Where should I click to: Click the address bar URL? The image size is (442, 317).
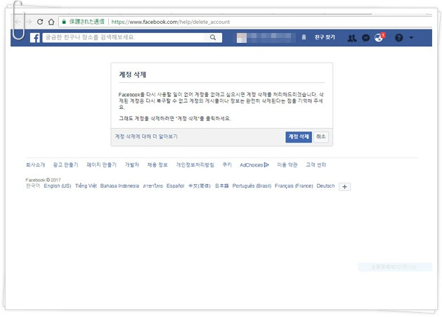(171, 22)
